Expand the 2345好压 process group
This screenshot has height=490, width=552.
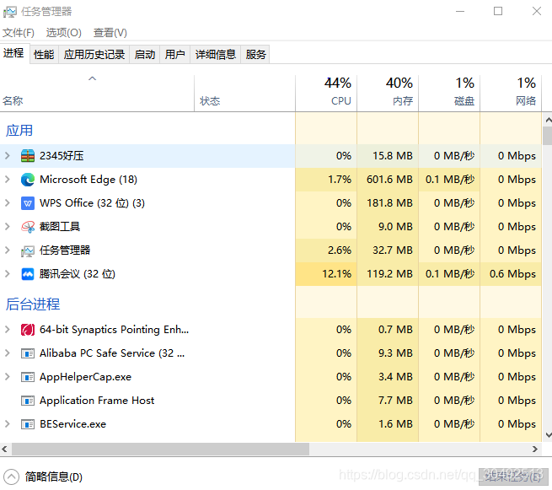coord(8,156)
